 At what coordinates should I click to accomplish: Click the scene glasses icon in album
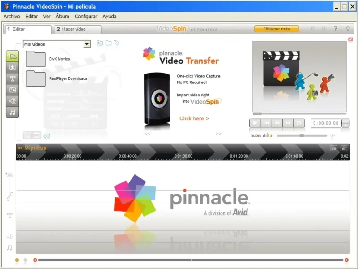pos(47,136)
